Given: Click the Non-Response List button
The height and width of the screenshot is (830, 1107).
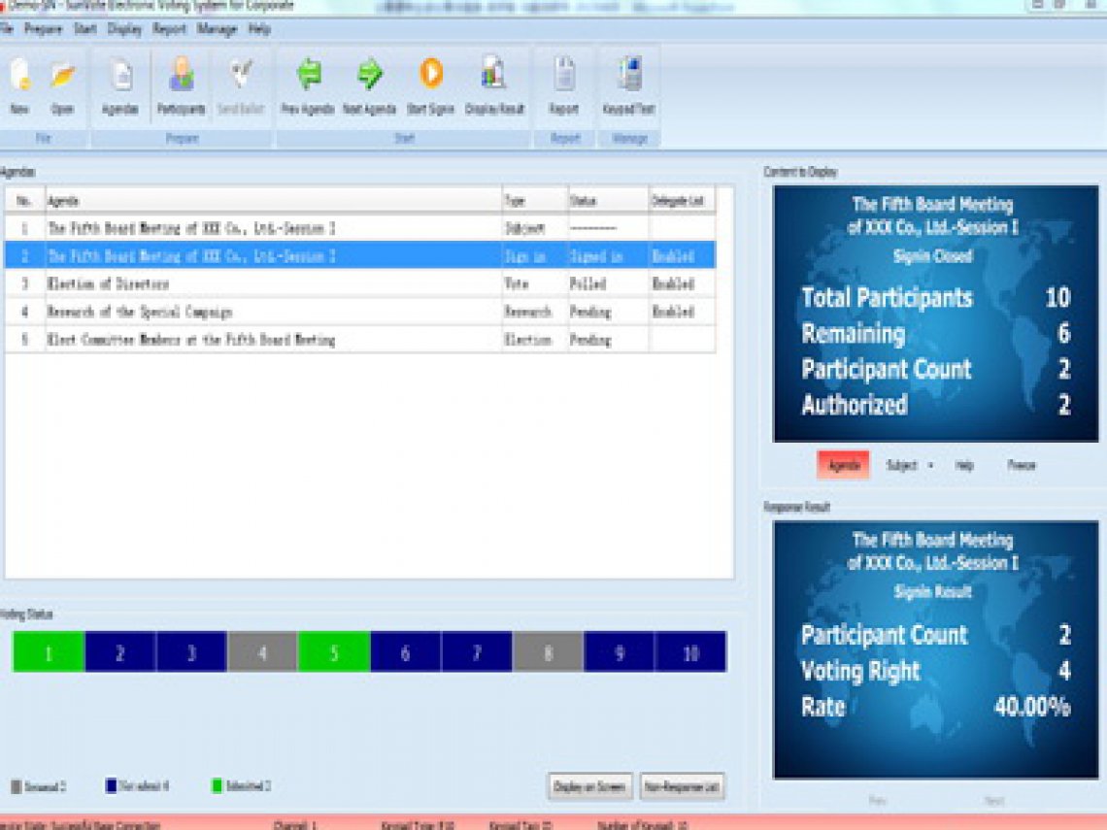Looking at the screenshot, I should [x=682, y=786].
